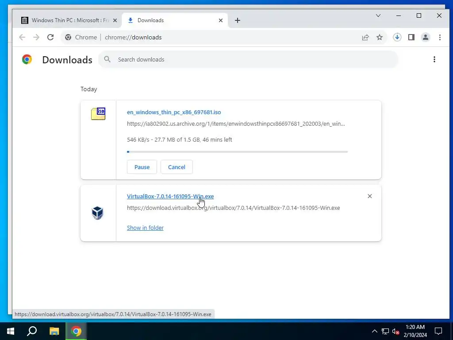This screenshot has height=340, width=453.
Task: Open the downloads bubble icon in toolbar
Action: 397,37
